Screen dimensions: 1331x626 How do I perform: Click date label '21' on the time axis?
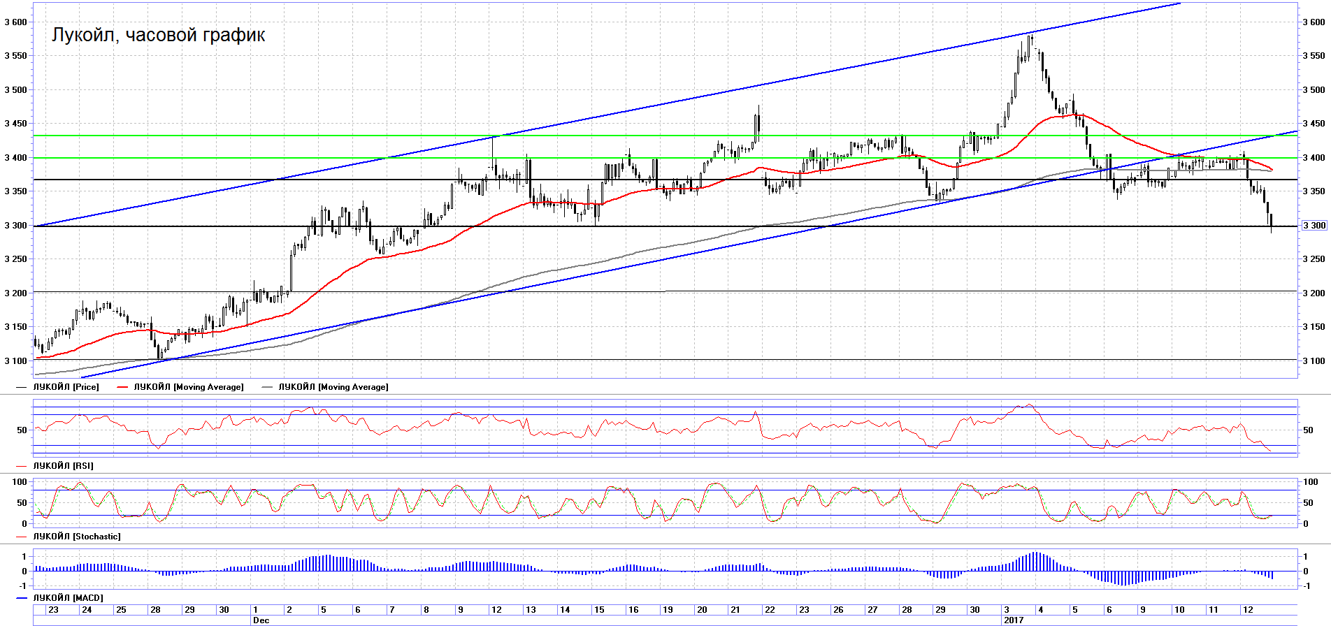pos(735,610)
